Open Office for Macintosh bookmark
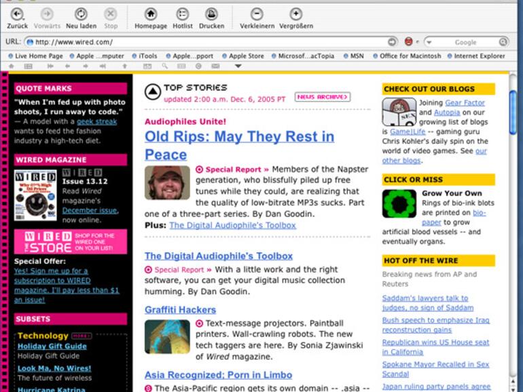Image resolution: width=523 pixels, height=392 pixels. coord(407,56)
